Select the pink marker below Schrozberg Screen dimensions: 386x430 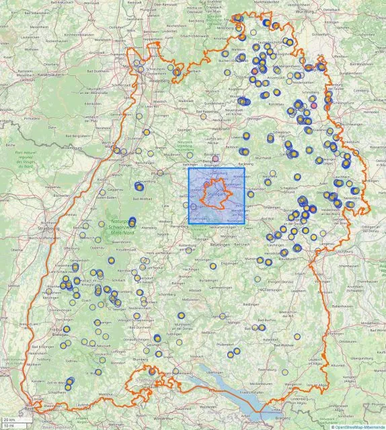(313, 105)
